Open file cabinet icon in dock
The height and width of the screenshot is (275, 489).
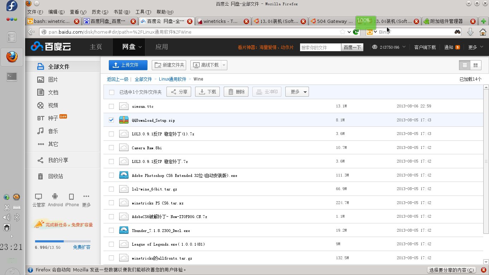pos(12,37)
